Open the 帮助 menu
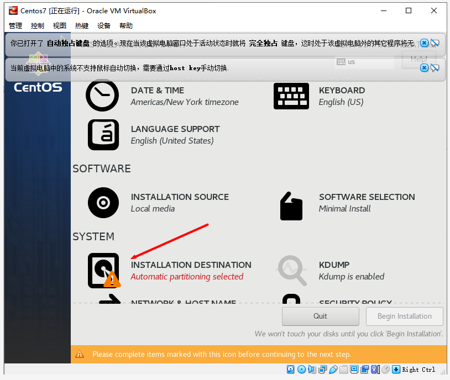Image resolution: width=450 pixels, height=380 pixels. tap(126, 26)
